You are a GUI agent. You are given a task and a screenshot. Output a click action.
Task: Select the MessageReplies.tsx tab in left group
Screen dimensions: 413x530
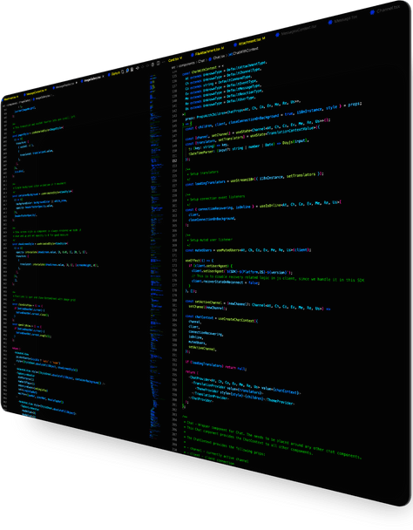65,85
